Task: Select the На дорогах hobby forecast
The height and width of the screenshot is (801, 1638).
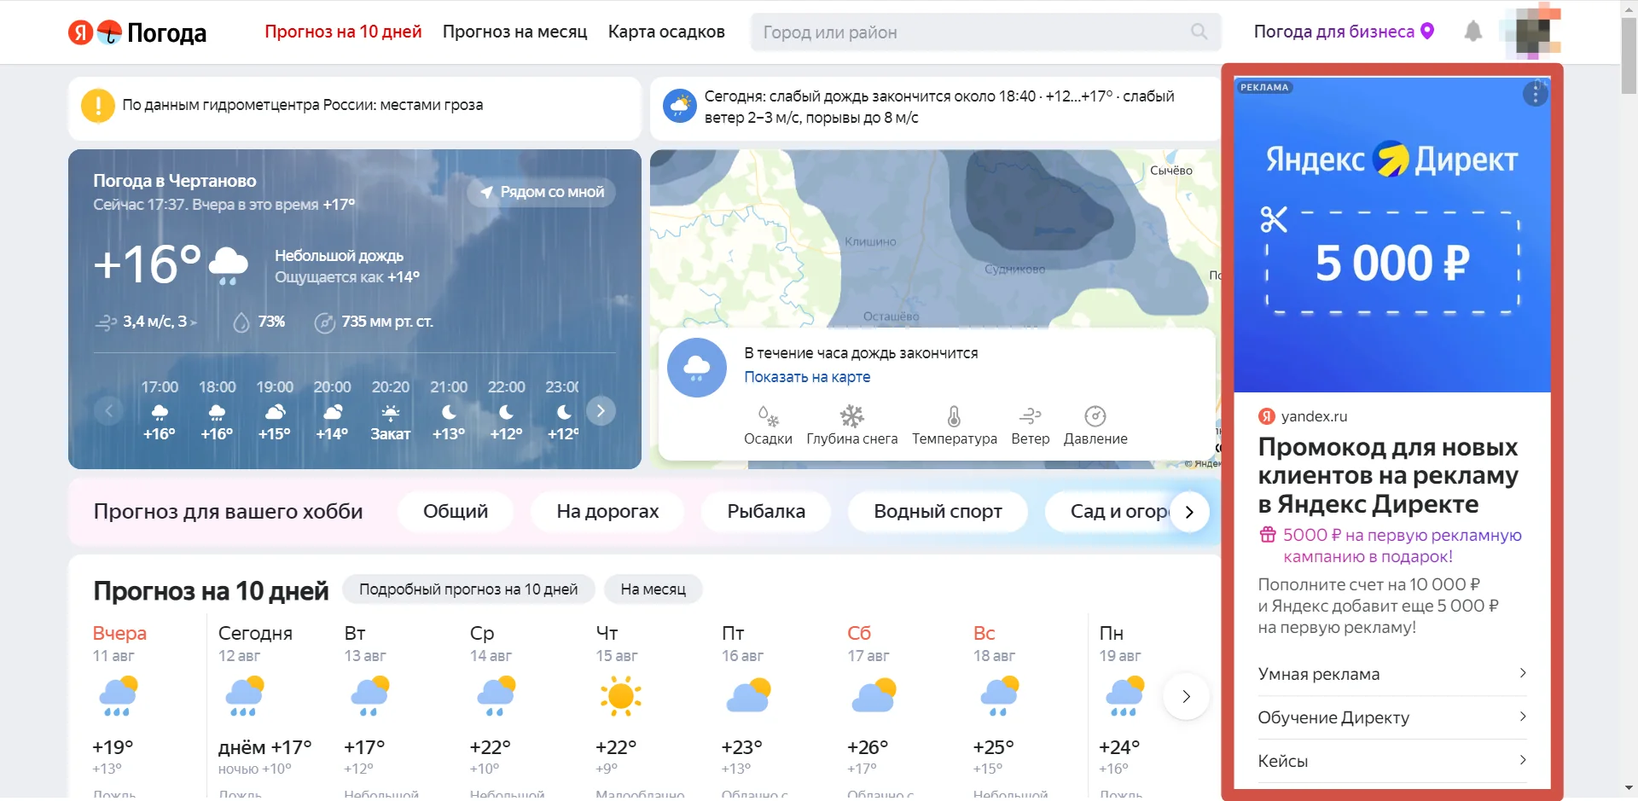Action: [x=607, y=512]
